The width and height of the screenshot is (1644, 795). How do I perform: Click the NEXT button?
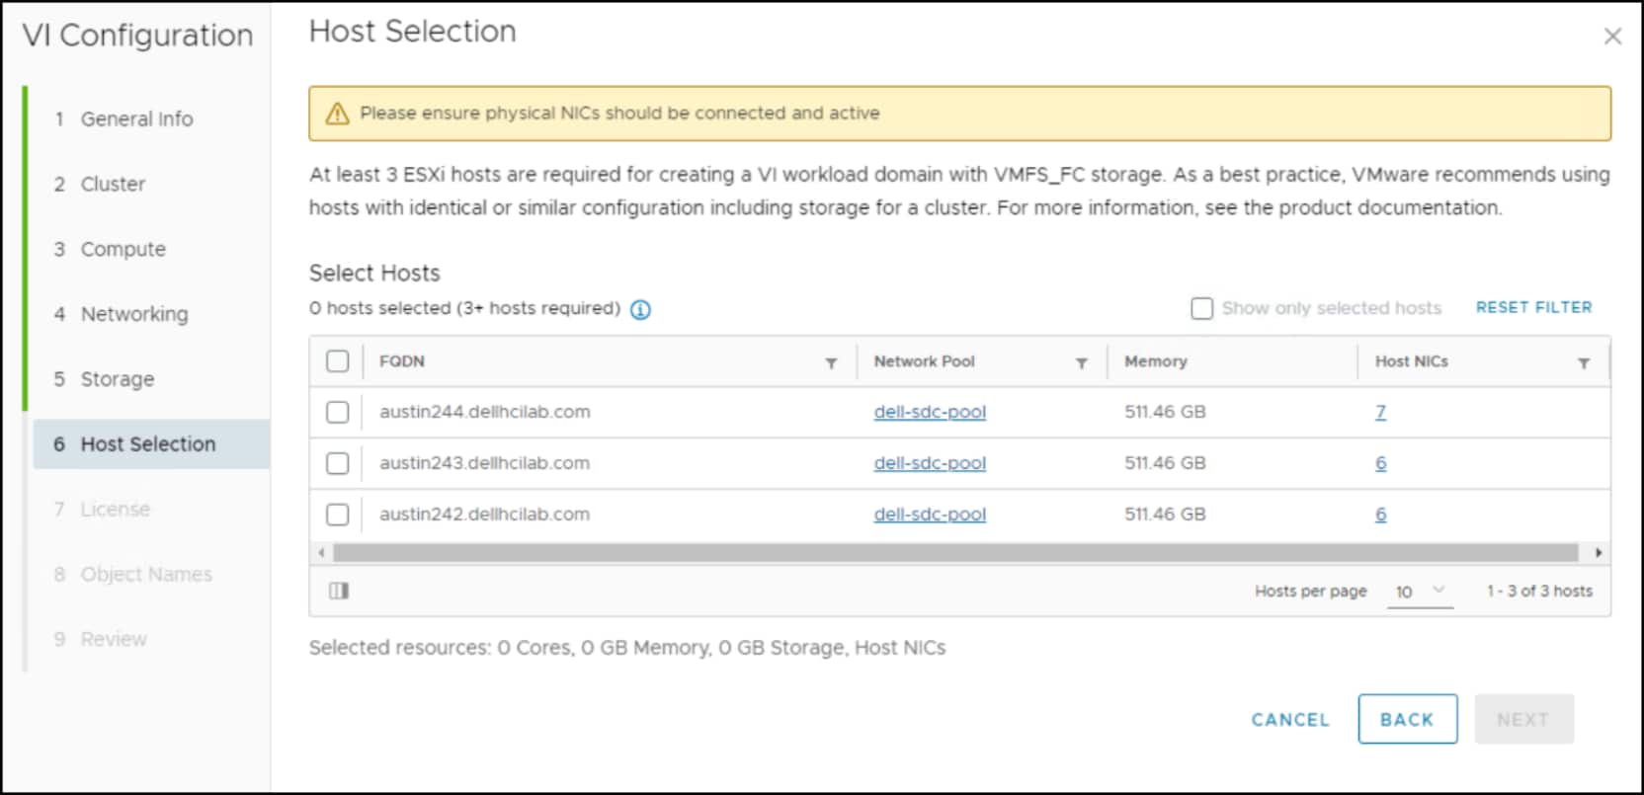pyautogui.click(x=1523, y=720)
